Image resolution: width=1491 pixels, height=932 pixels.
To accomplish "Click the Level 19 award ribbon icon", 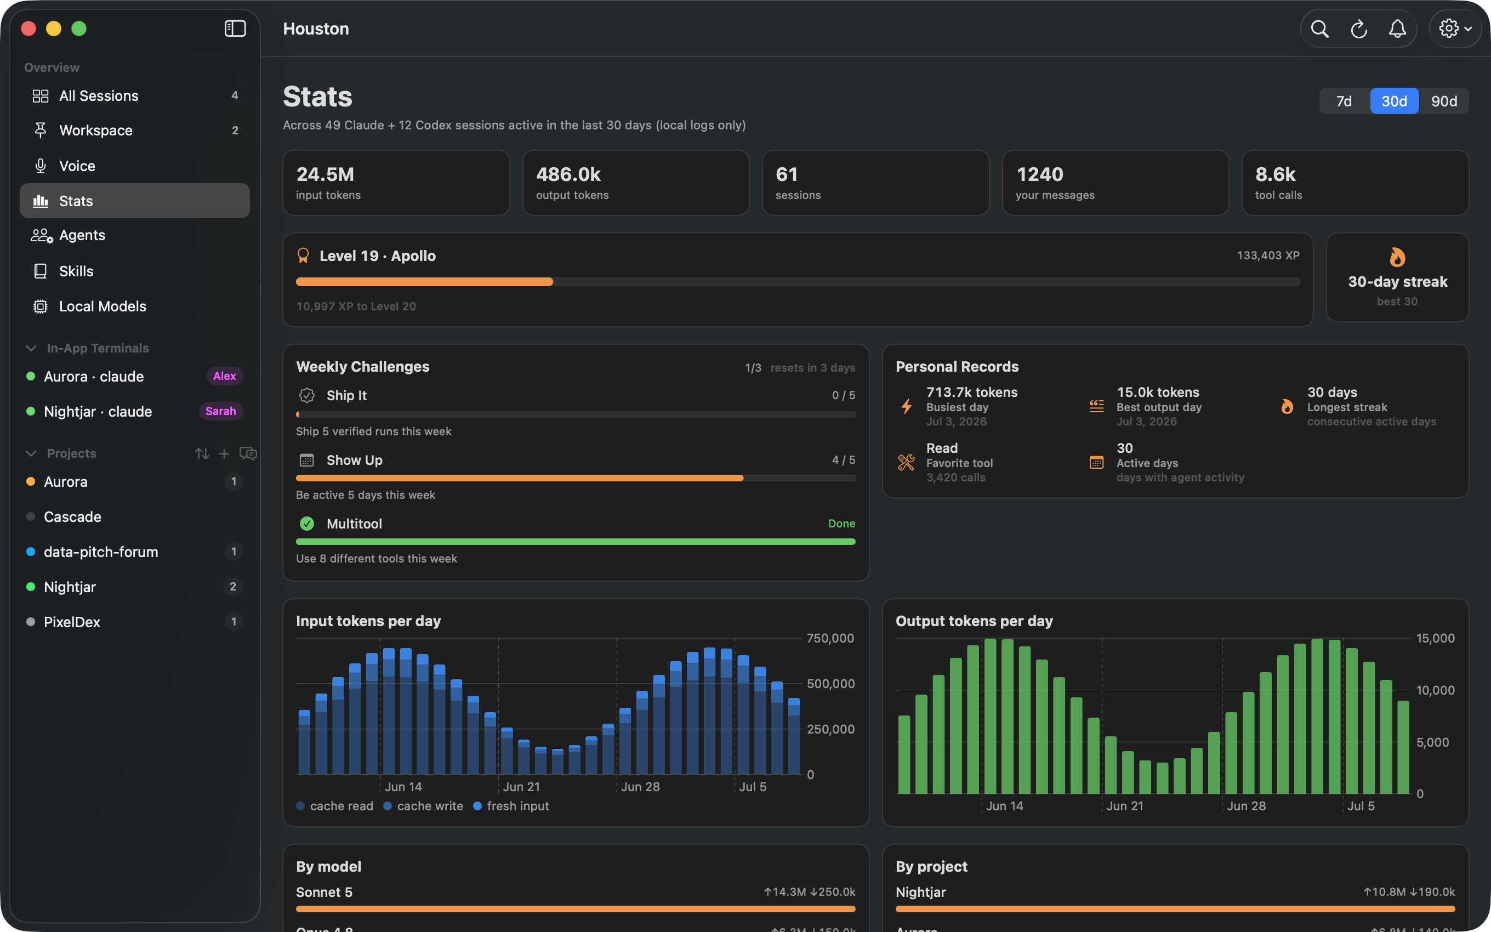I will [303, 256].
